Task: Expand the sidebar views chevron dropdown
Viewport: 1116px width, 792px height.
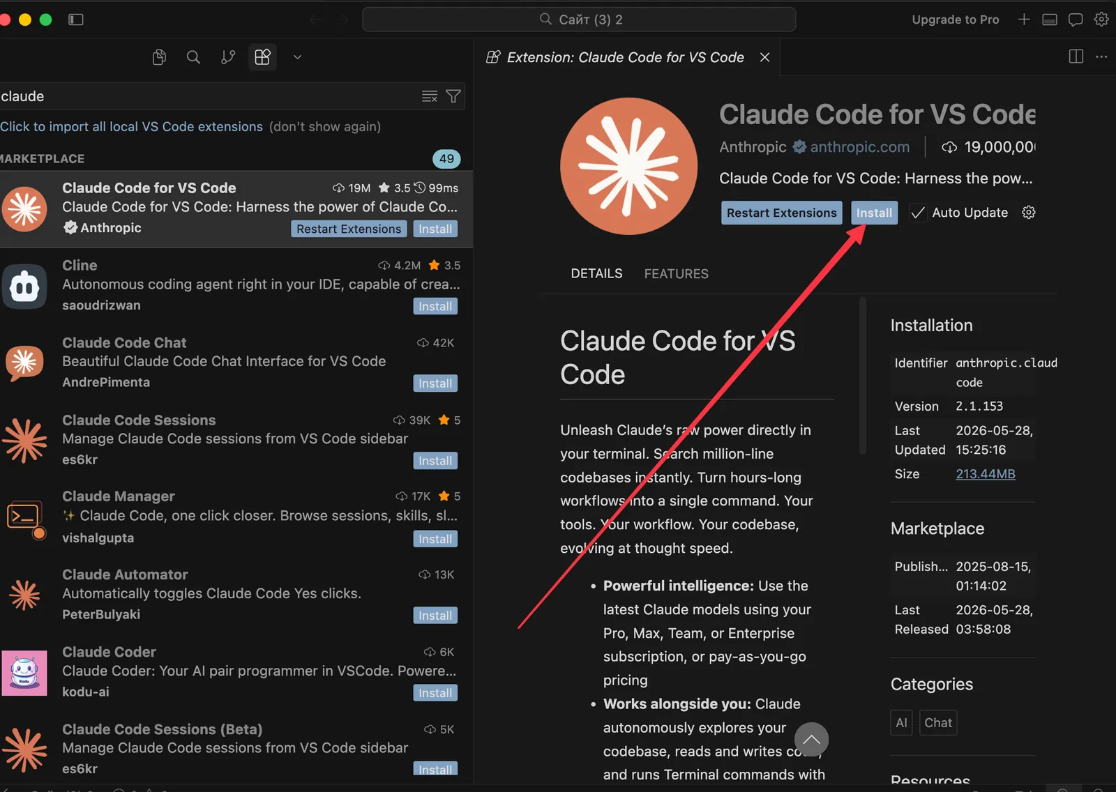Action: point(297,57)
